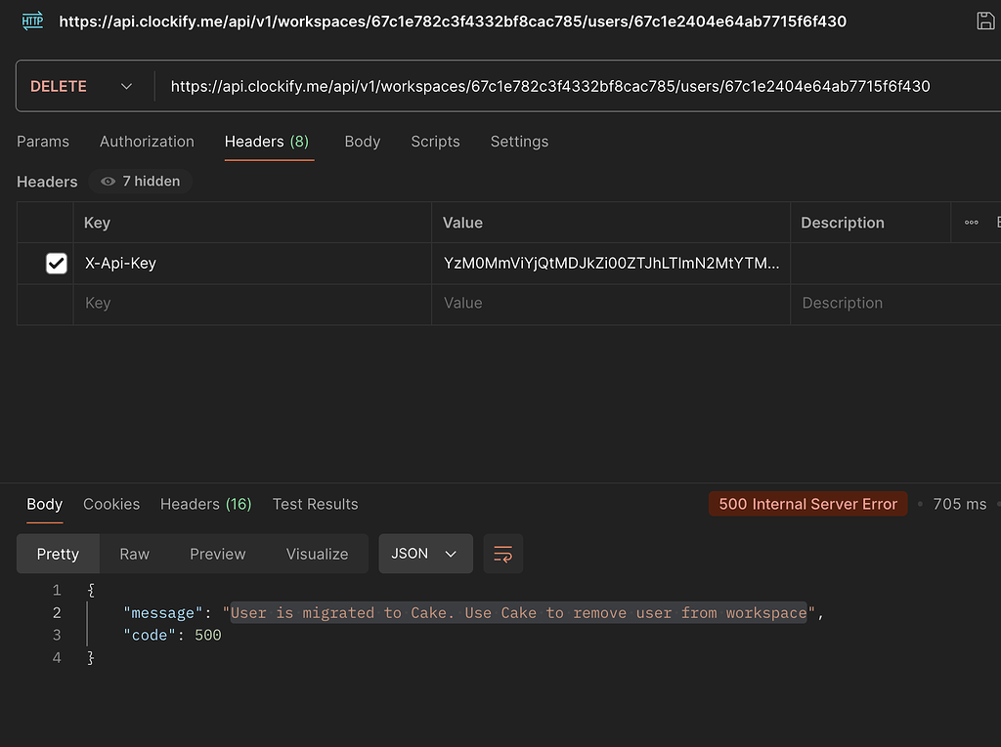
Task: Click the Description column header
Action: click(842, 223)
